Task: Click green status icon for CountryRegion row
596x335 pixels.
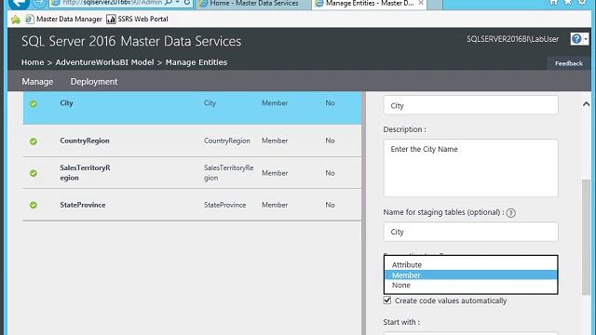Action: tap(34, 141)
